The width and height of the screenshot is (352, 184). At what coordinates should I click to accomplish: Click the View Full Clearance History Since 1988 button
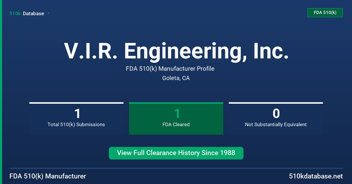click(x=176, y=153)
